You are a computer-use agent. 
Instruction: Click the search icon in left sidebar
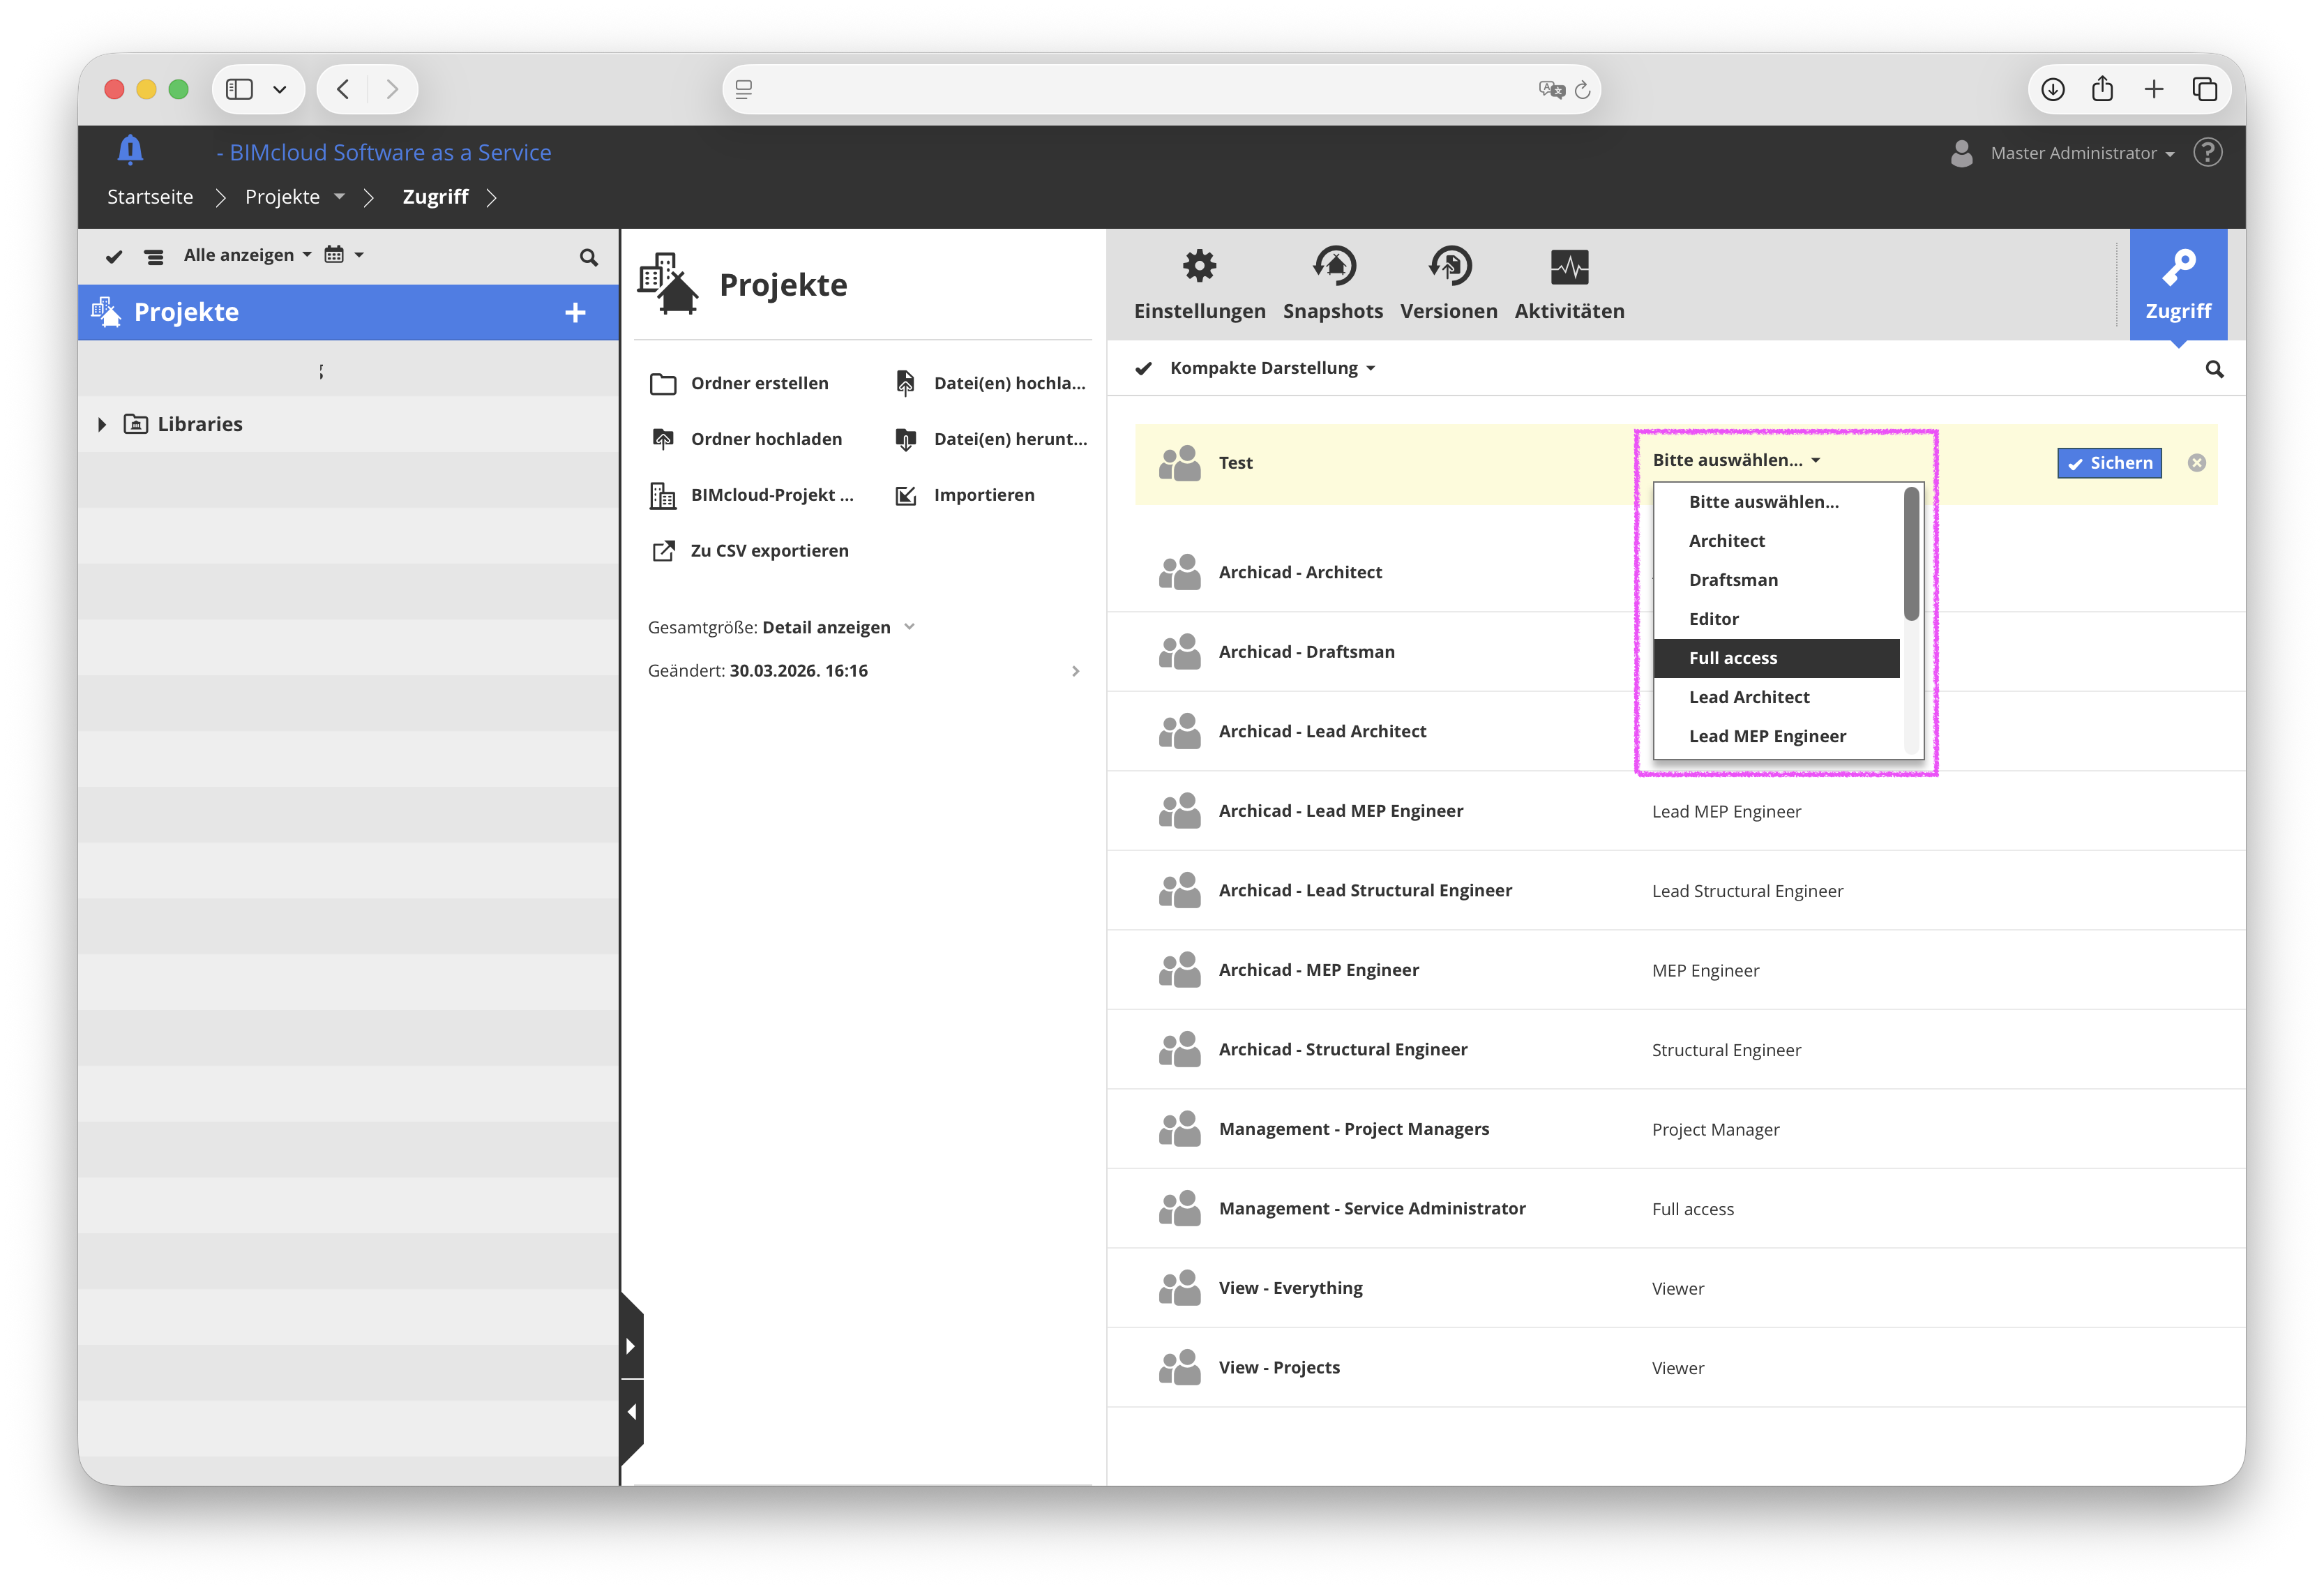tap(588, 257)
